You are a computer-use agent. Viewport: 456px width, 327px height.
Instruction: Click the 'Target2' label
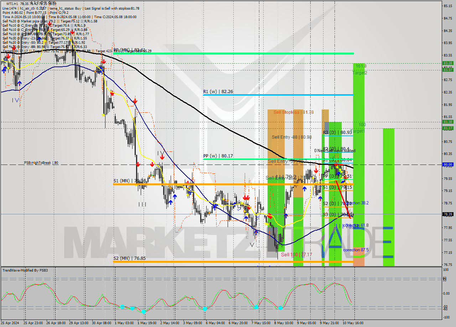coord(360,73)
